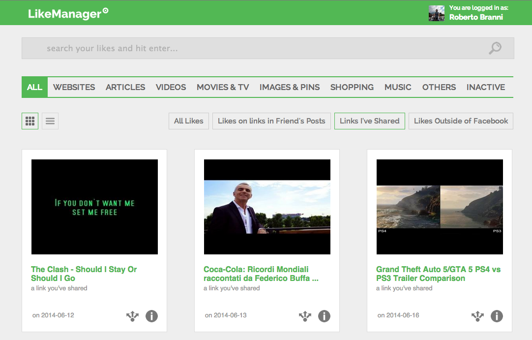Switch to the MUSIC tab

tap(398, 87)
